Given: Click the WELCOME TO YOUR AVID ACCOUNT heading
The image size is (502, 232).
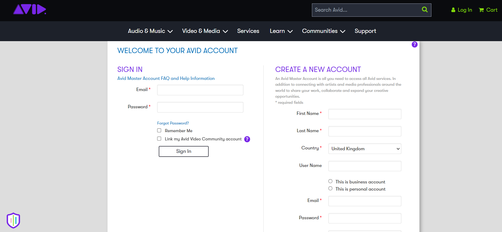Looking at the screenshot, I should [178, 51].
